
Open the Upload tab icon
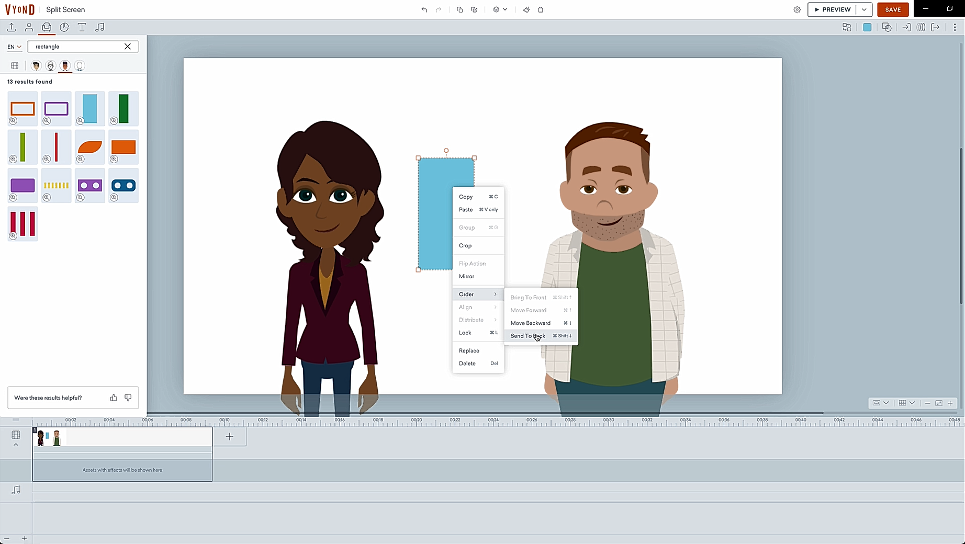12,27
